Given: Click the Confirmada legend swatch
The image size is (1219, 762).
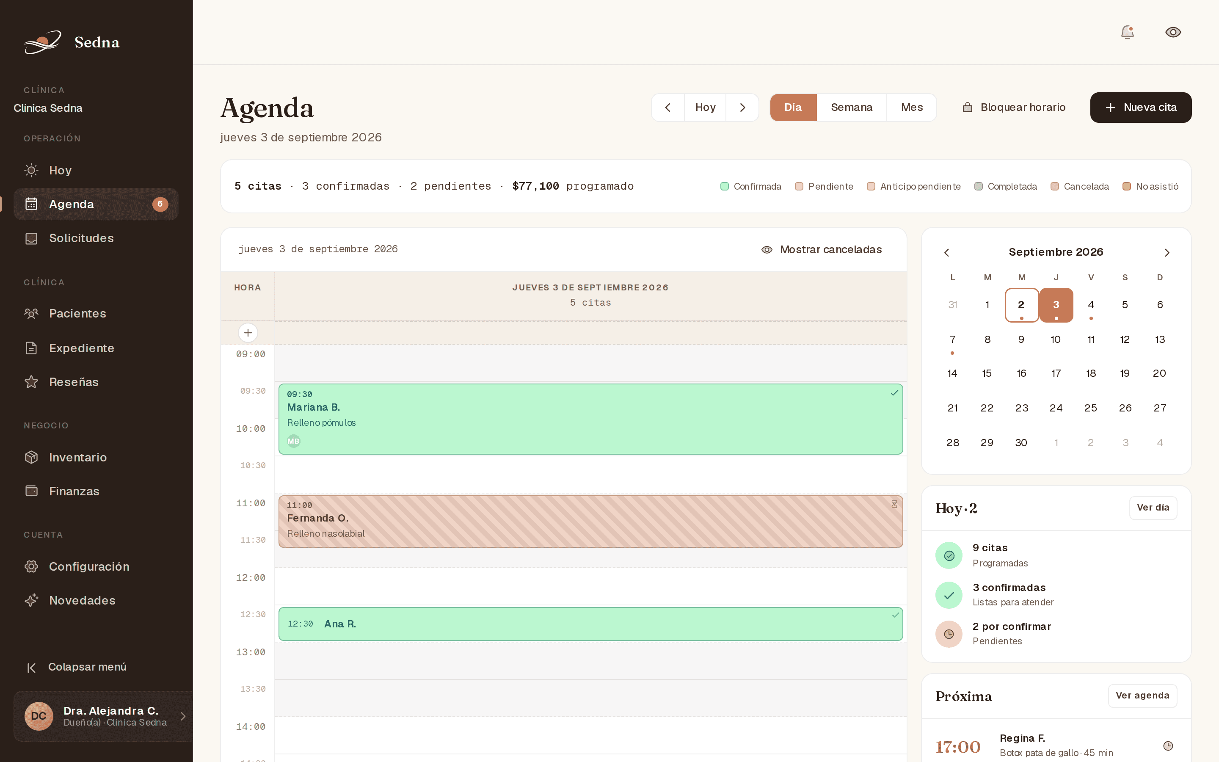Looking at the screenshot, I should point(724,186).
